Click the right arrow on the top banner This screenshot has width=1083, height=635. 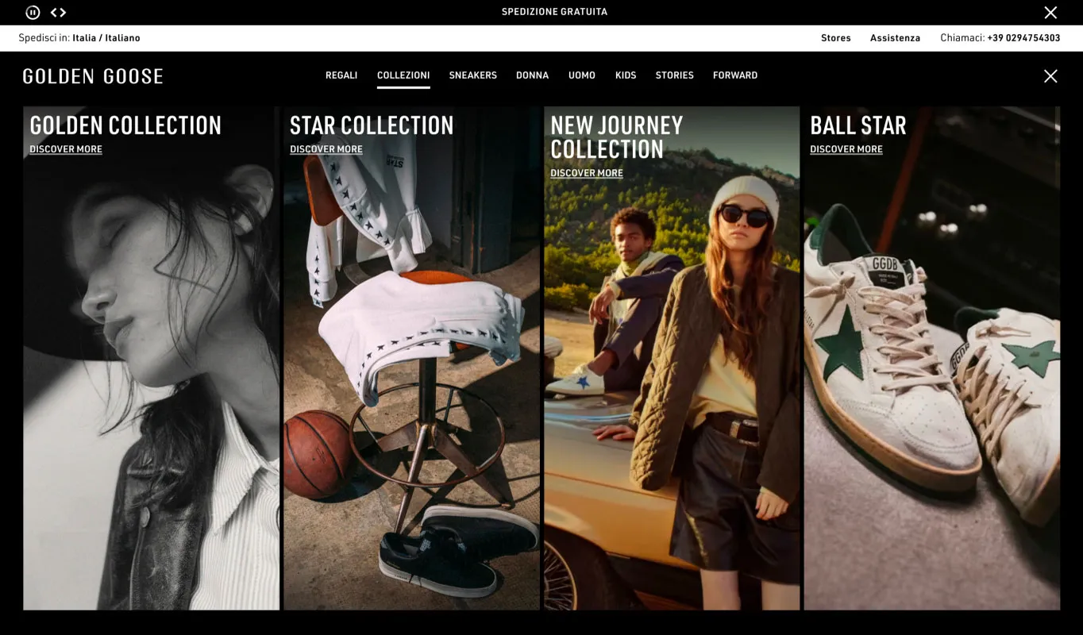[x=62, y=12]
